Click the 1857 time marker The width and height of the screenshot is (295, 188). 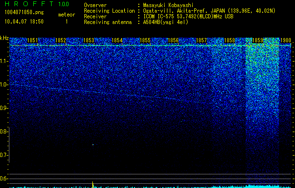click(x=201, y=40)
